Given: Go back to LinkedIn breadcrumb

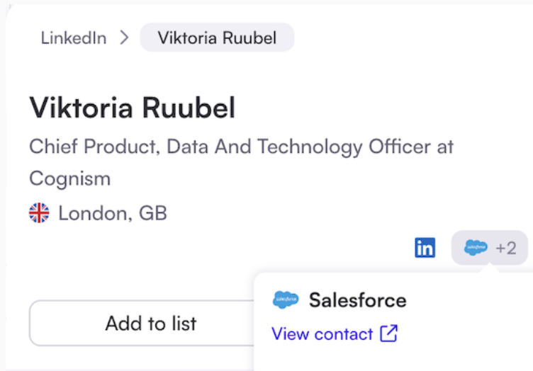Looking at the screenshot, I should point(74,38).
